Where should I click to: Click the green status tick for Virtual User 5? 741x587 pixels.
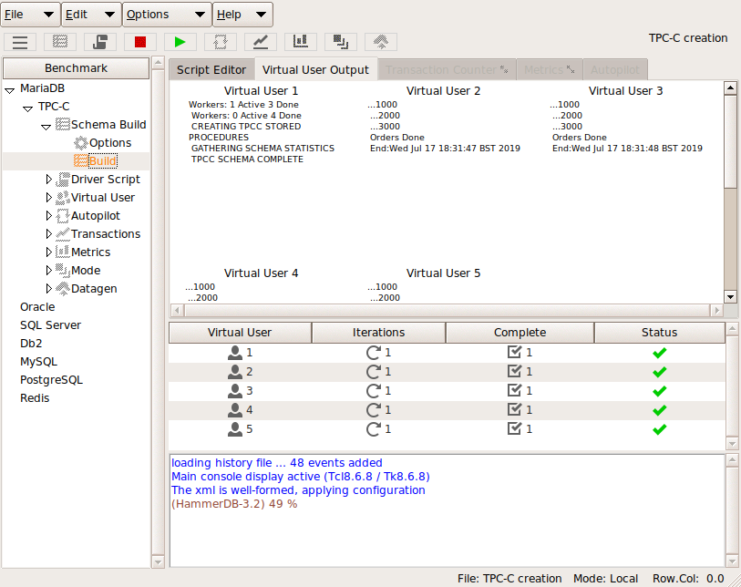tap(659, 429)
